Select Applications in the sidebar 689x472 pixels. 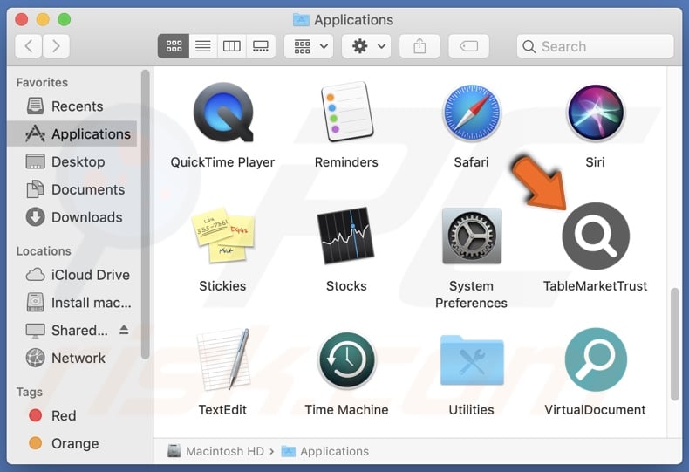[x=73, y=133]
